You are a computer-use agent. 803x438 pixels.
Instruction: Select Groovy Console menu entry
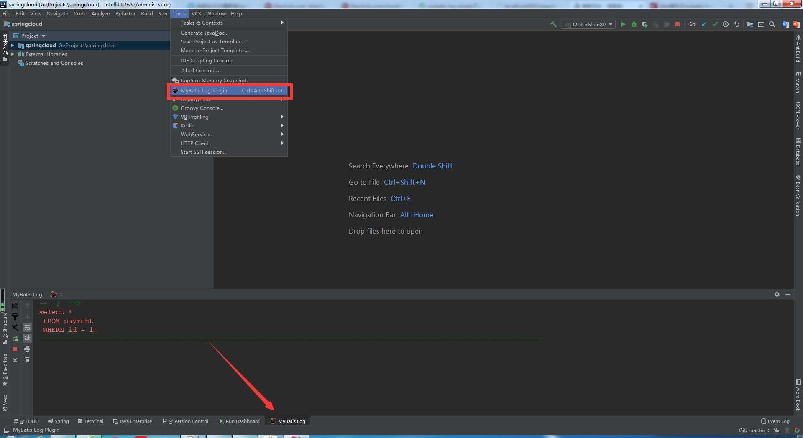(x=229, y=108)
